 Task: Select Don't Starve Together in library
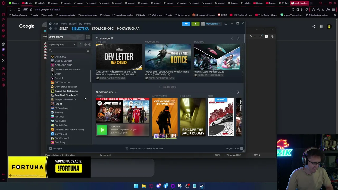(x=66, y=87)
